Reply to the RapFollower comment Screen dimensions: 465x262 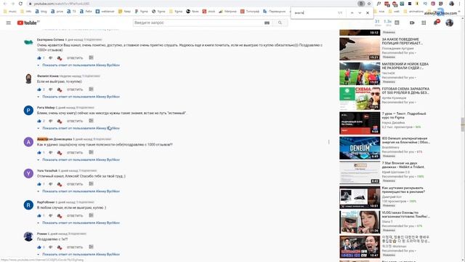[x=75, y=215]
